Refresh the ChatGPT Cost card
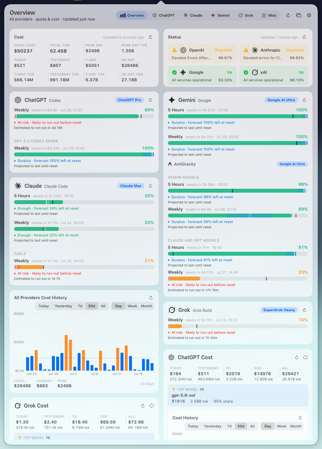The height and width of the screenshot is (449, 322). (x=297, y=358)
